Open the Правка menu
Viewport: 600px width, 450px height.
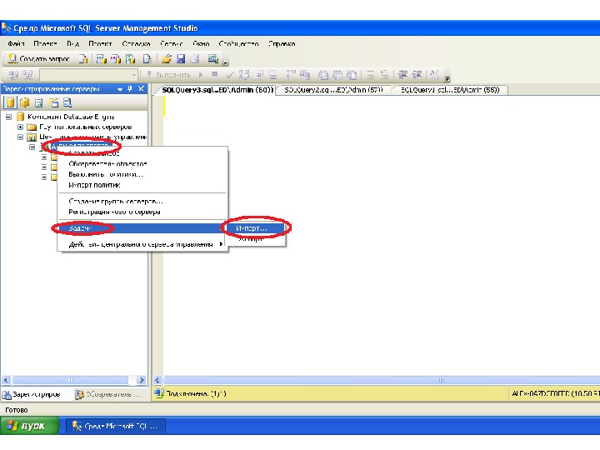(x=45, y=43)
